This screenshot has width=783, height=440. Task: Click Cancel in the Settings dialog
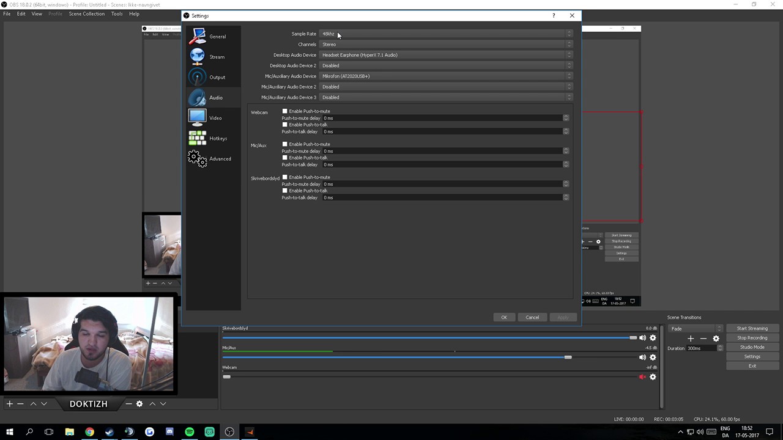tap(532, 317)
